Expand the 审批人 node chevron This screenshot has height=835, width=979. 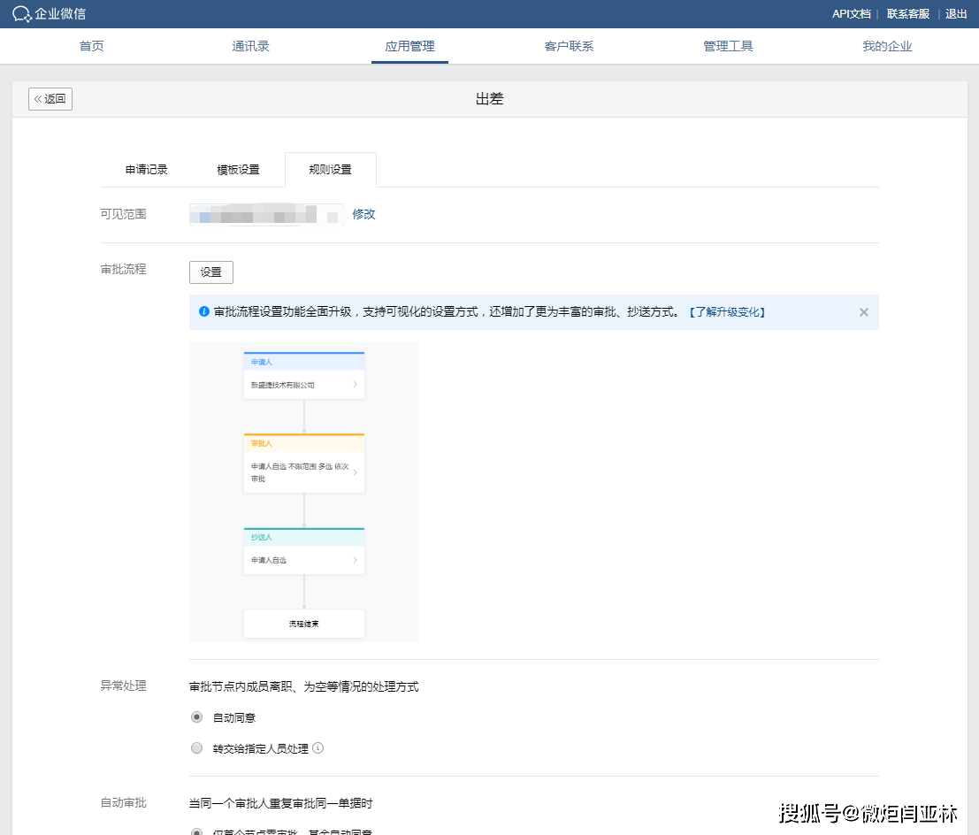pos(355,472)
